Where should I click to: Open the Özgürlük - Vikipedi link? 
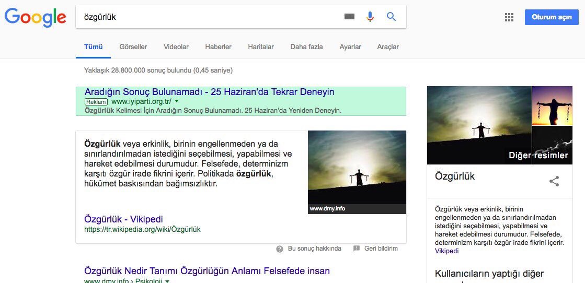(x=123, y=219)
